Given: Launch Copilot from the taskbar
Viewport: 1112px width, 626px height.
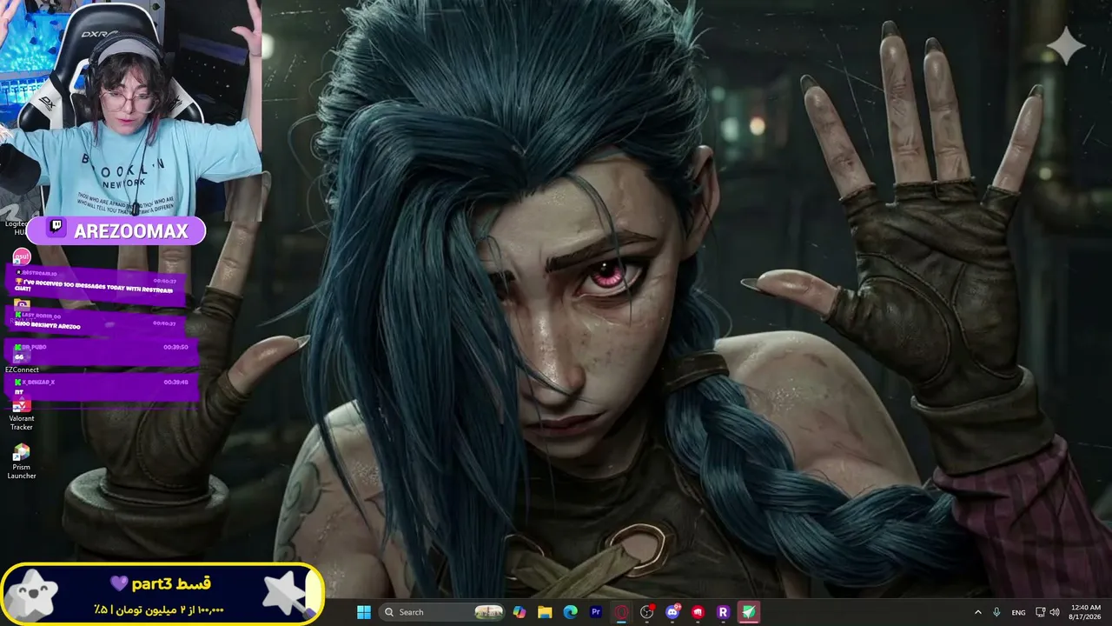Looking at the screenshot, I should point(520,612).
